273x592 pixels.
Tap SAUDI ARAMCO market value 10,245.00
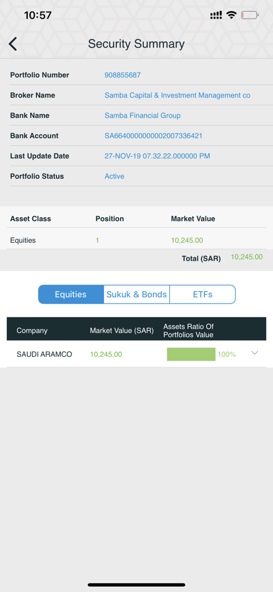coord(106,354)
